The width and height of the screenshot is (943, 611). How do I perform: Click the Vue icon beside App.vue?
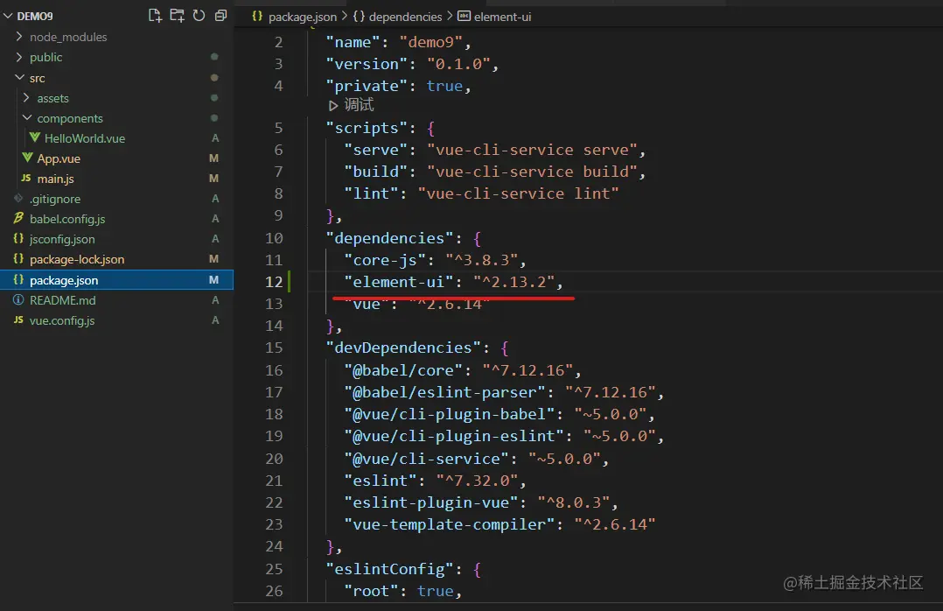[28, 158]
